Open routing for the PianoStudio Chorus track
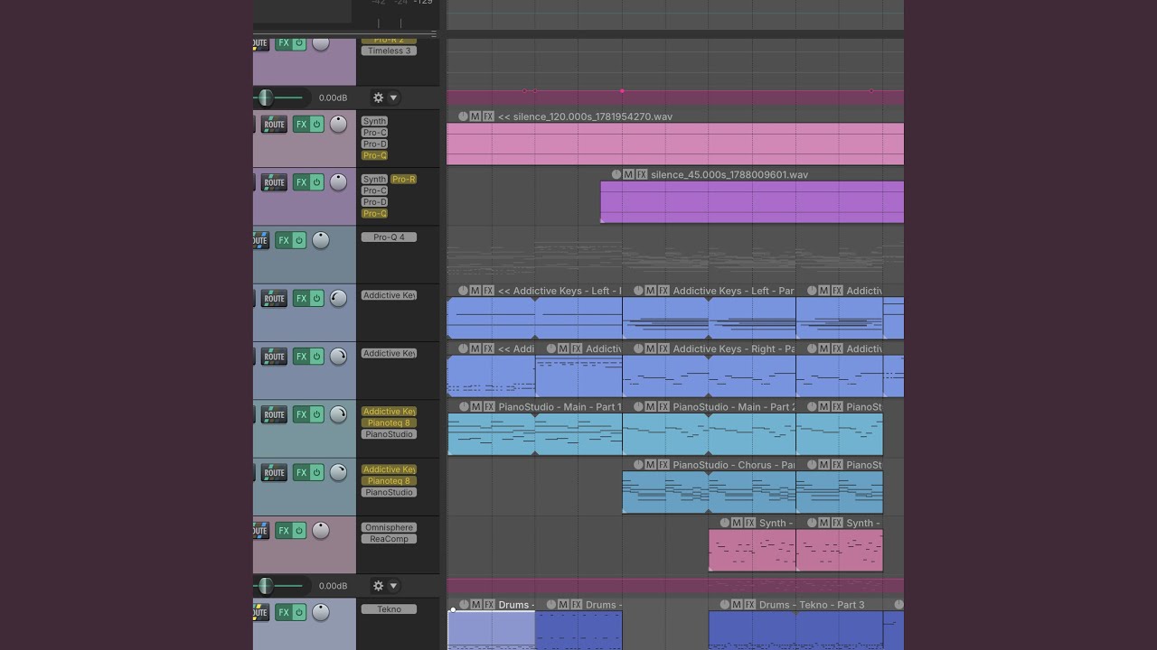Image resolution: width=1157 pixels, height=650 pixels. click(274, 472)
